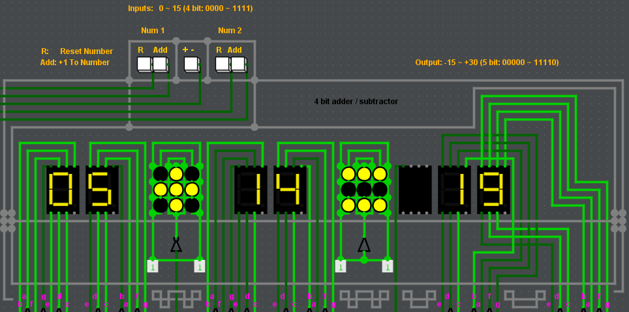Select the '4 bit adder / subtractor' label
Screen dimensions: 629x312
pyautogui.click(x=356, y=102)
